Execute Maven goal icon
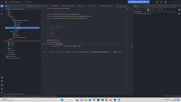 pyautogui.click(x=148, y=9)
